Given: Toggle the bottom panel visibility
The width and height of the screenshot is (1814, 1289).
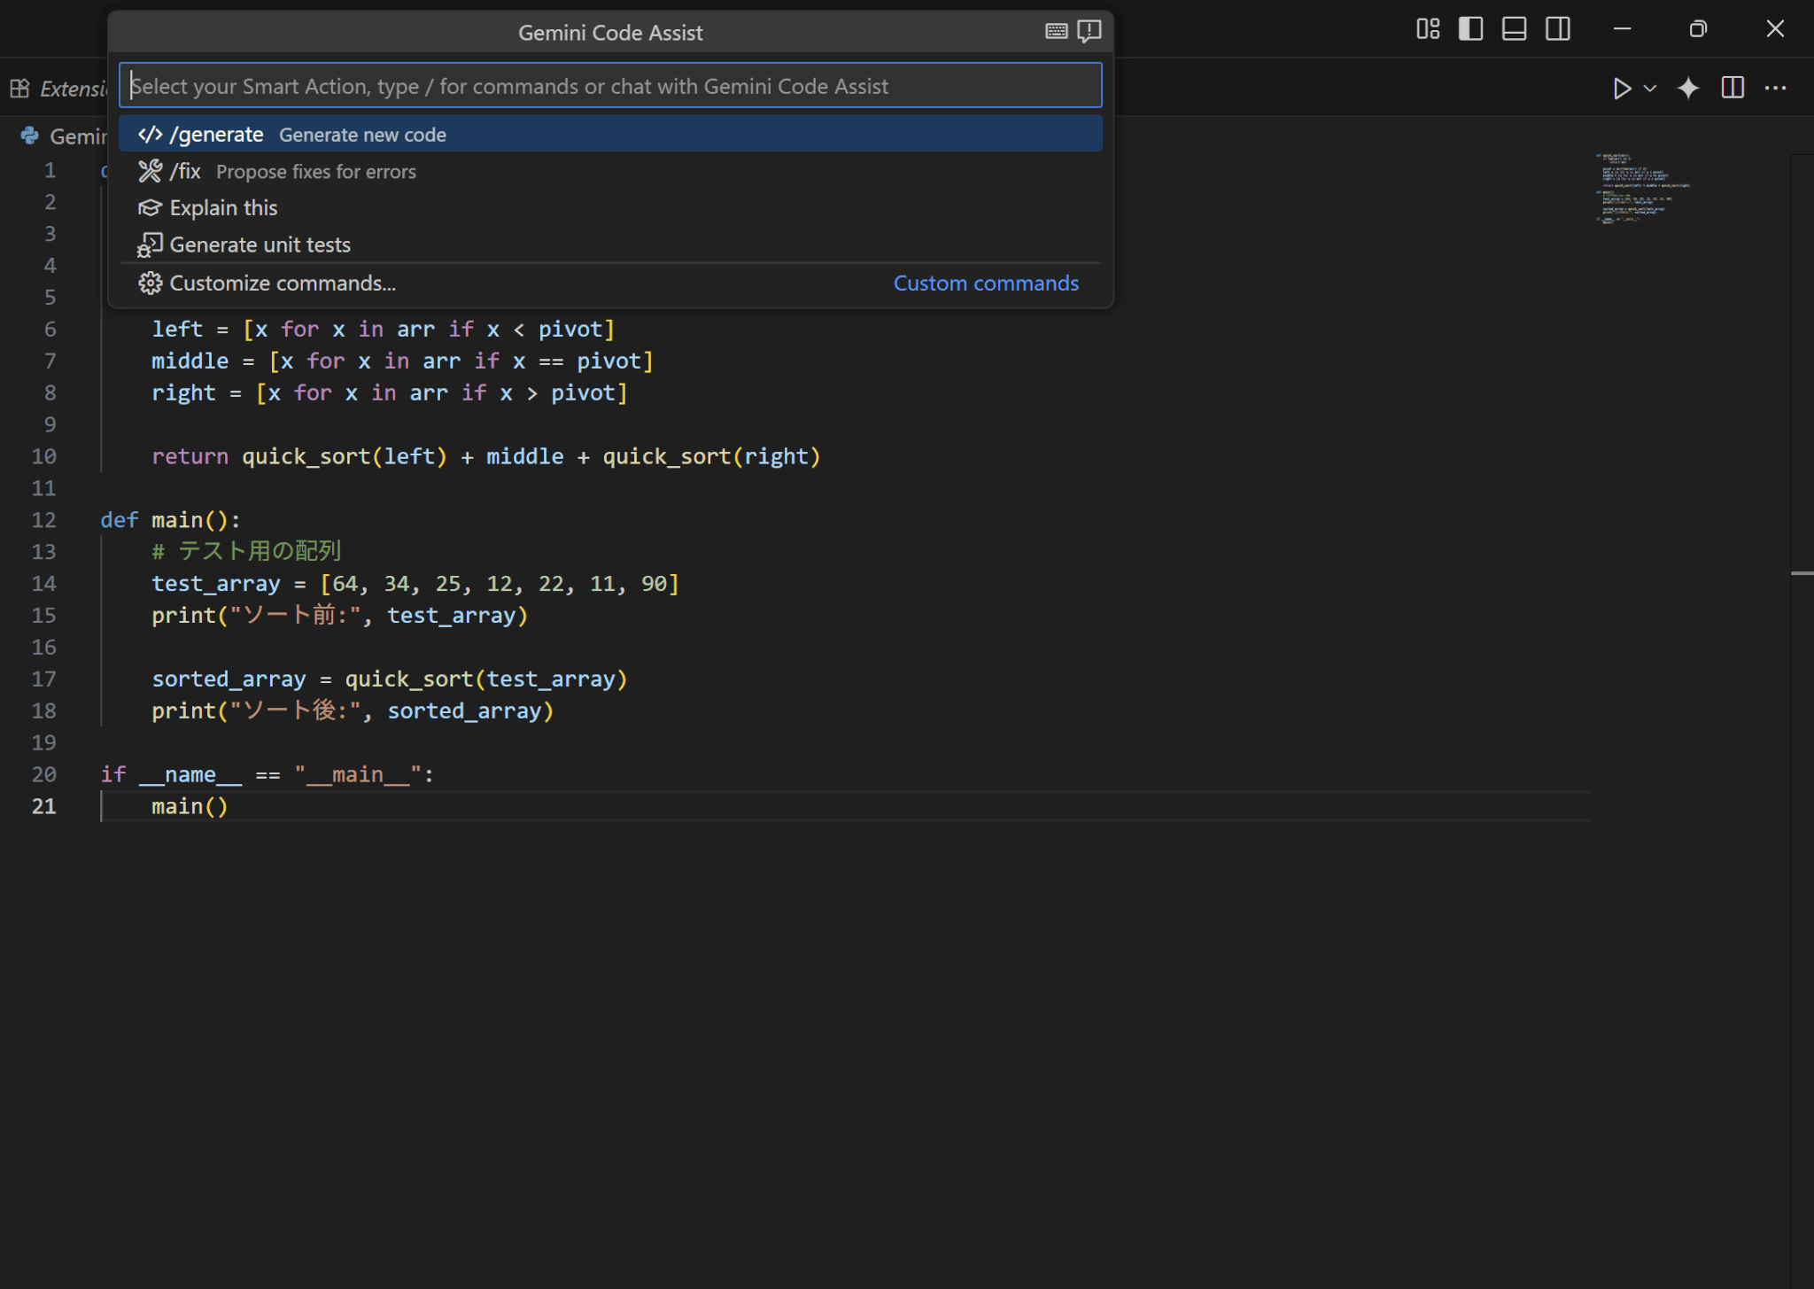Looking at the screenshot, I should point(1514,29).
